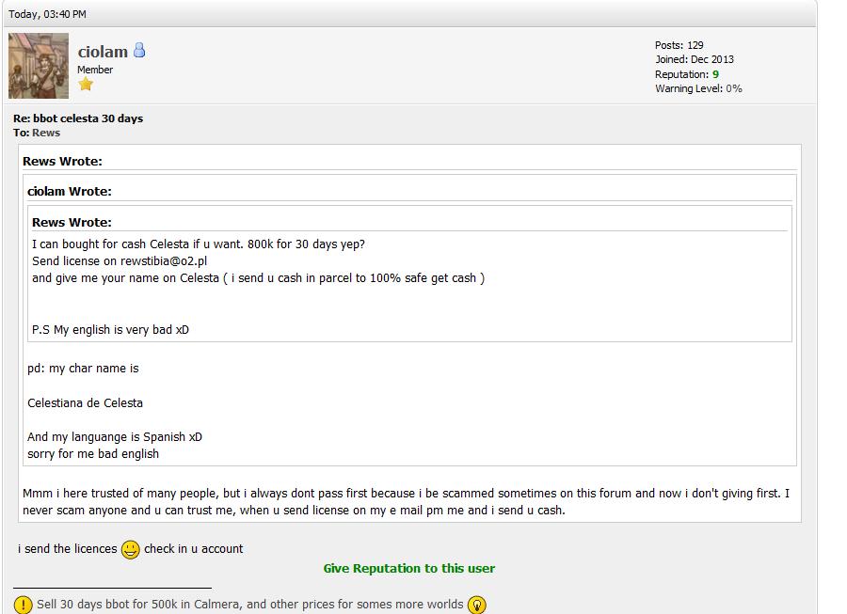Click the Warning Level 0% text
Screen dimensions: 847x614
coord(698,88)
